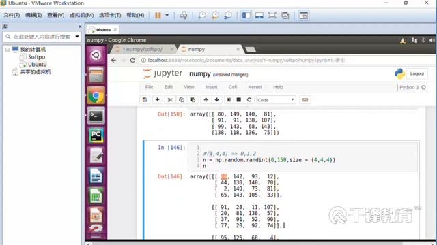Click the localhost address bar
Viewport: 437px width, 245px height.
[287, 61]
